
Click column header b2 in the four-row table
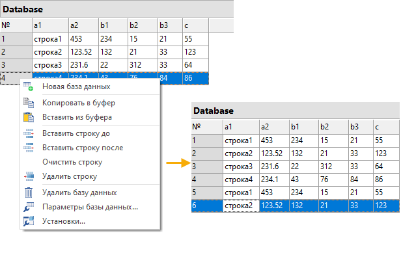[143, 25]
